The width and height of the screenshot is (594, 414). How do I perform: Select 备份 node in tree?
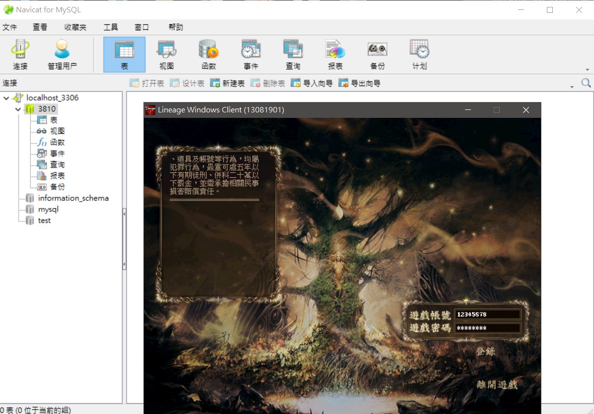pos(57,187)
